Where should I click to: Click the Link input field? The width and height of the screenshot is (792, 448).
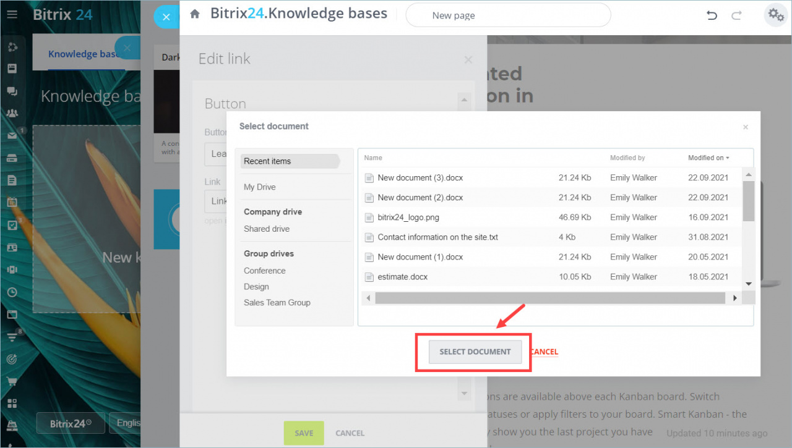tap(215, 201)
